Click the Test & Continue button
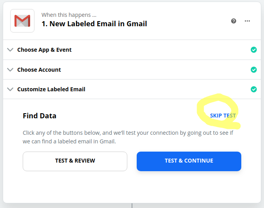This screenshot has width=264, height=208. [189, 161]
